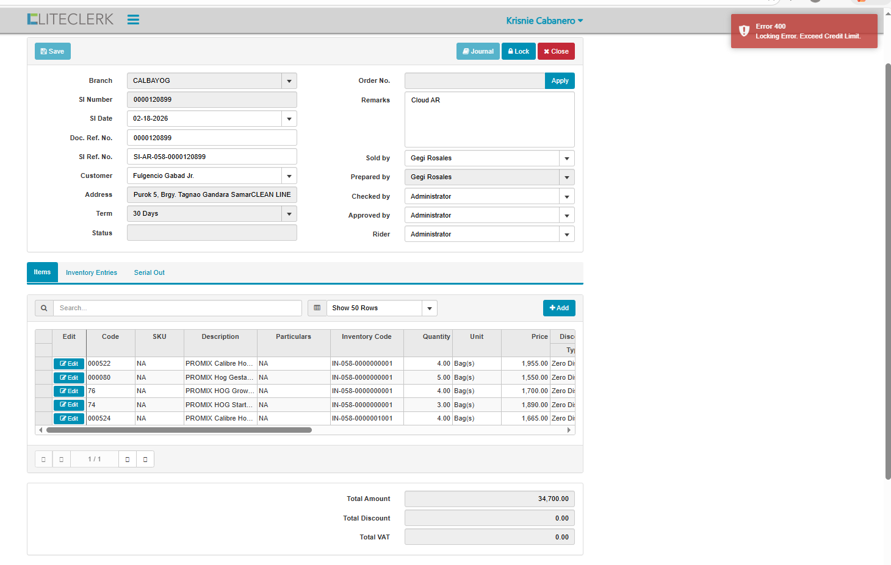Screen dimensions: 891x565
Task: Edit item row with code 000522
Action: 69,364
